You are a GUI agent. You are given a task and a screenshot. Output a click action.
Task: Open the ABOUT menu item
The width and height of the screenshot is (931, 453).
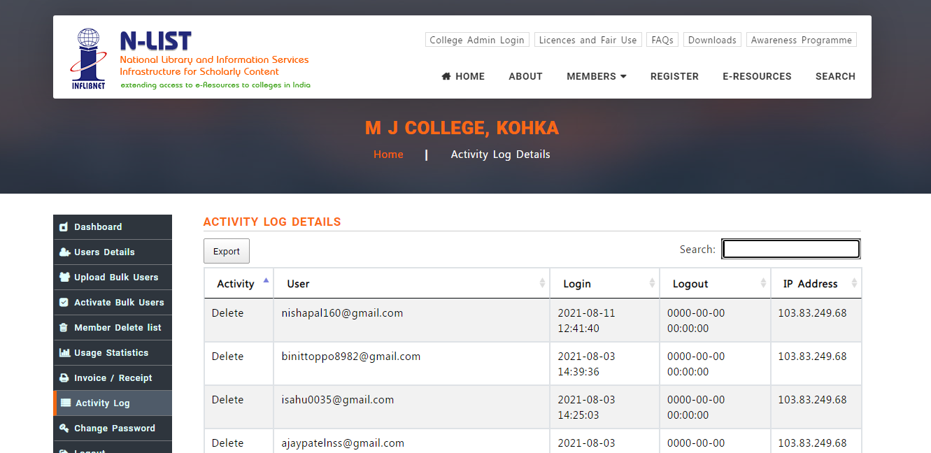point(526,76)
